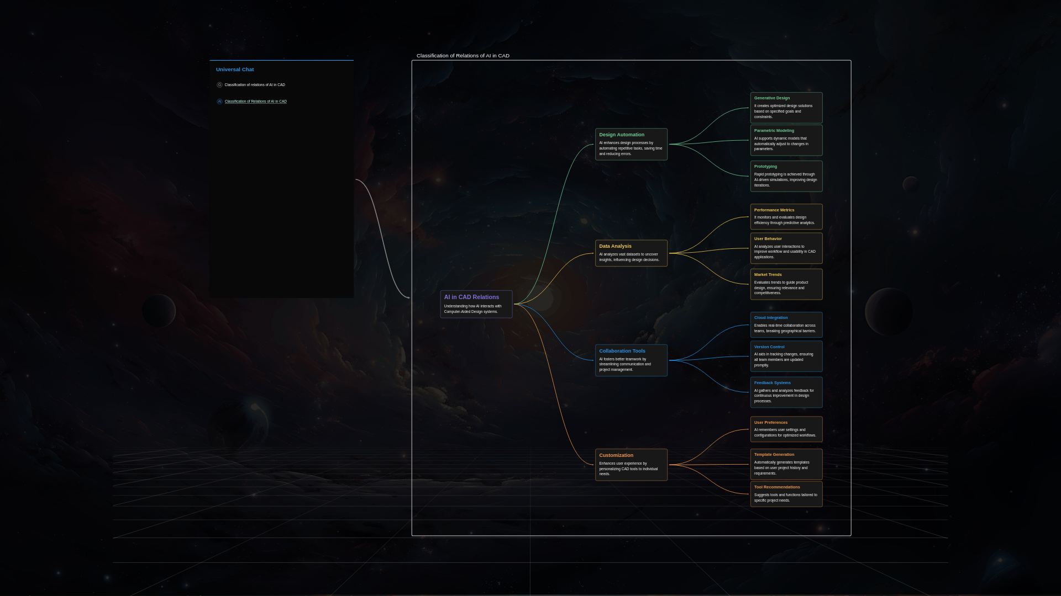
Task: Open the Market Trends leaf card
Action: click(786, 284)
